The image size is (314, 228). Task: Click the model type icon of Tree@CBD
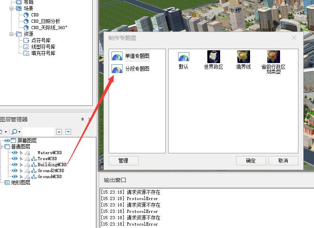(x=34, y=159)
